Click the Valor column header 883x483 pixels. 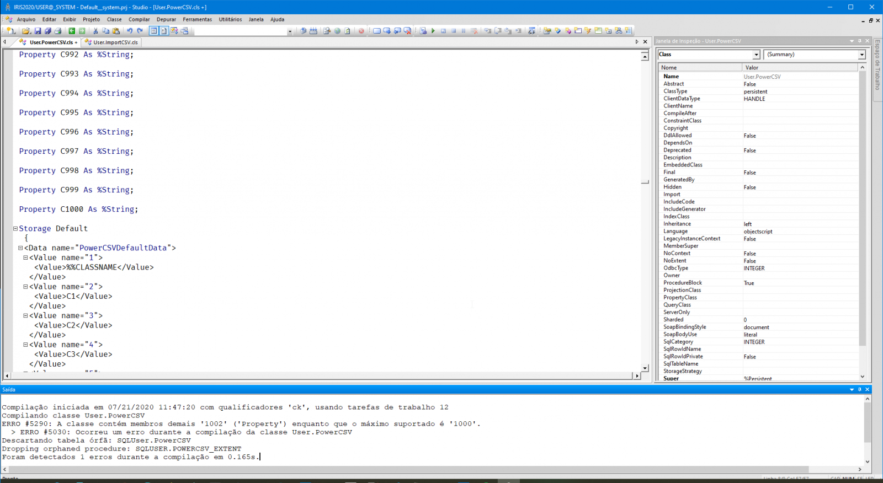coord(799,67)
